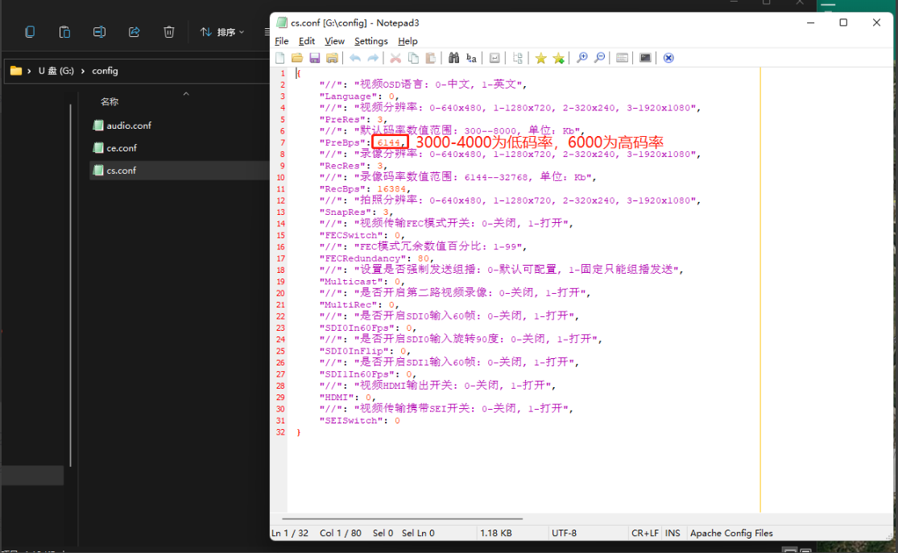Save cs.conf with the floppy disk icon
The height and width of the screenshot is (553, 898).
pyautogui.click(x=314, y=58)
